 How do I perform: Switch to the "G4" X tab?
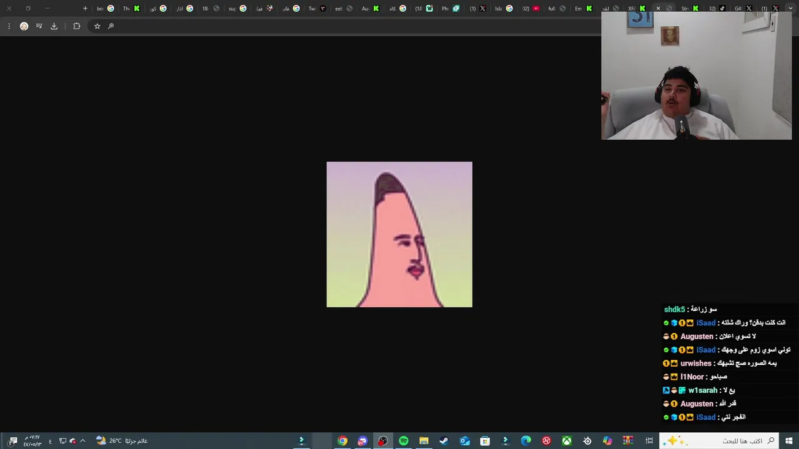tap(743, 8)
